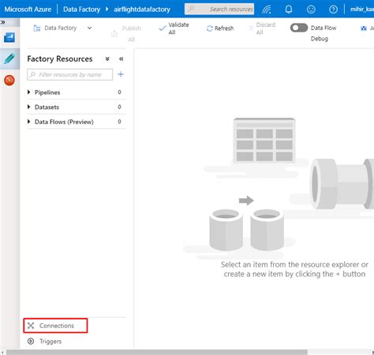374x355 pixels.
Task: Toggle the Data Flow Debug switch
Action: (299, 28)
